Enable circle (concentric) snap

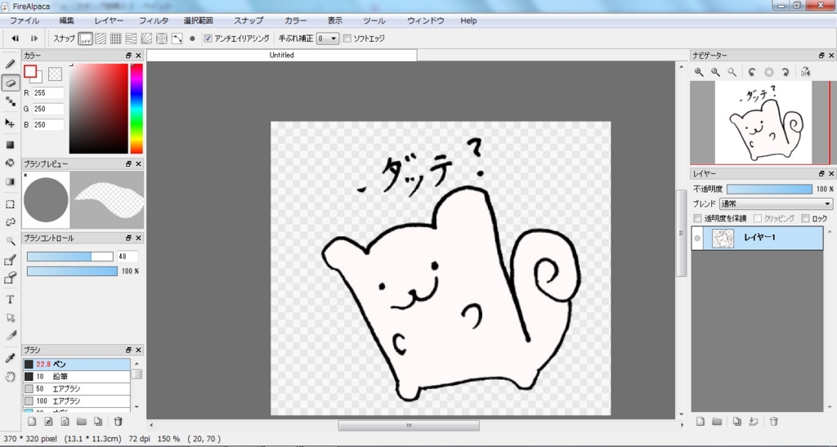click(162, 38)
